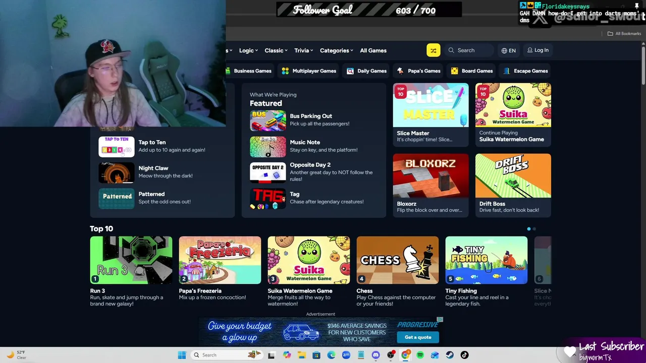Open Tiny Fishing in Top 10
Viewport: 646px width, 363px height.
[487, 260]
